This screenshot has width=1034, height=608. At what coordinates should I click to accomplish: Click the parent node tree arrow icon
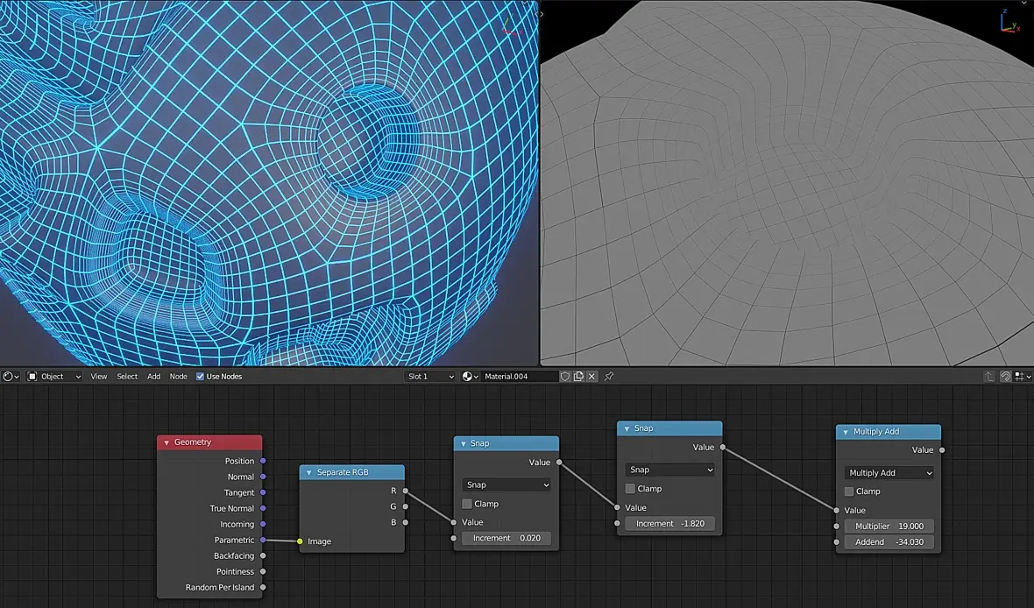click(x=988, y=376)
